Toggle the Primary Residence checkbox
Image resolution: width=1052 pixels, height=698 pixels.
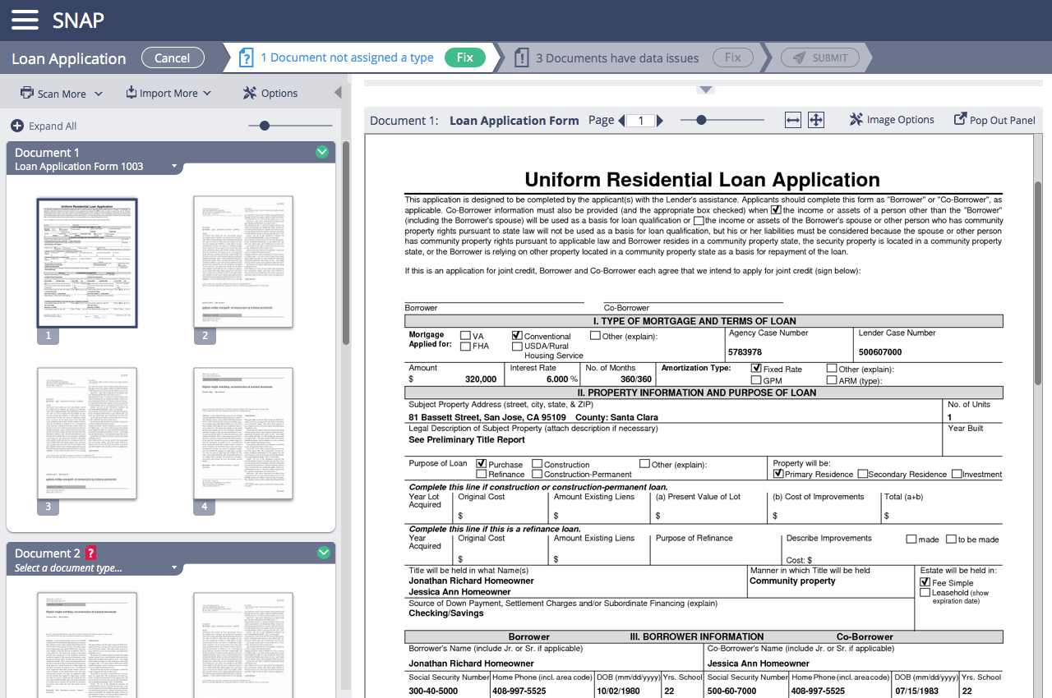(778, 474)
